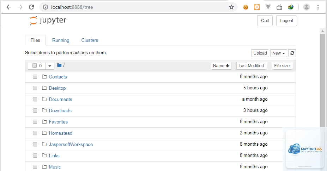Viewport: 327px width, 171px height.
Task: Switch to the Clusters tab
Action: [x=90, y=40]
